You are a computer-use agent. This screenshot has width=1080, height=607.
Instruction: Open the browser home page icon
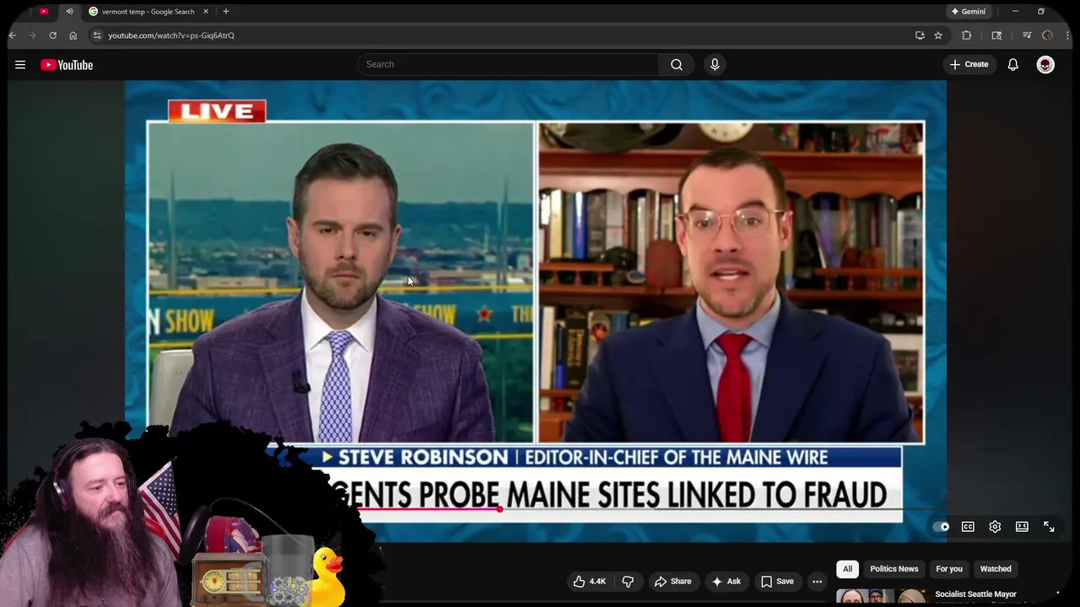[x=73, y=35]
